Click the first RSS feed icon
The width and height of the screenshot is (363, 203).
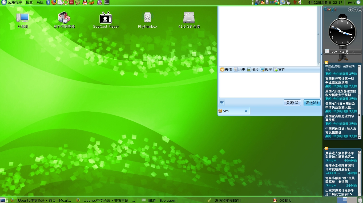pyautogui.click(x=326, y=63)
